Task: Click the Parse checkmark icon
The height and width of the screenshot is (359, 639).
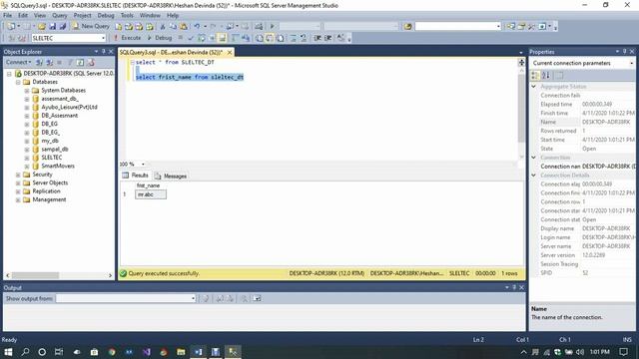Action: 191,38
